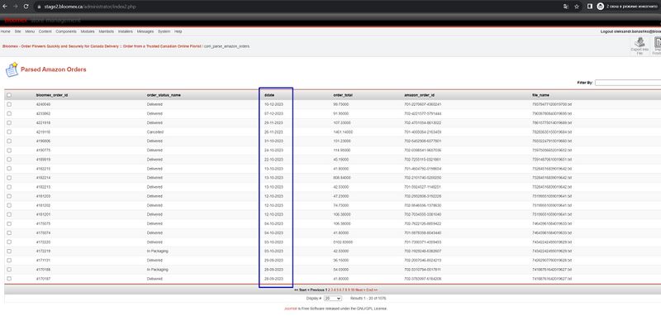Check the box for order 4196806
Screen dimensions: 661x316
tap(9, 141)
